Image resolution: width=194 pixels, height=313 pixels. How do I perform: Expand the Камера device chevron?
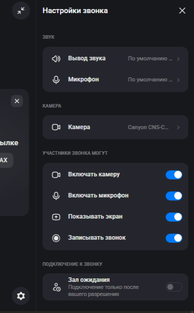click(178, 127)
